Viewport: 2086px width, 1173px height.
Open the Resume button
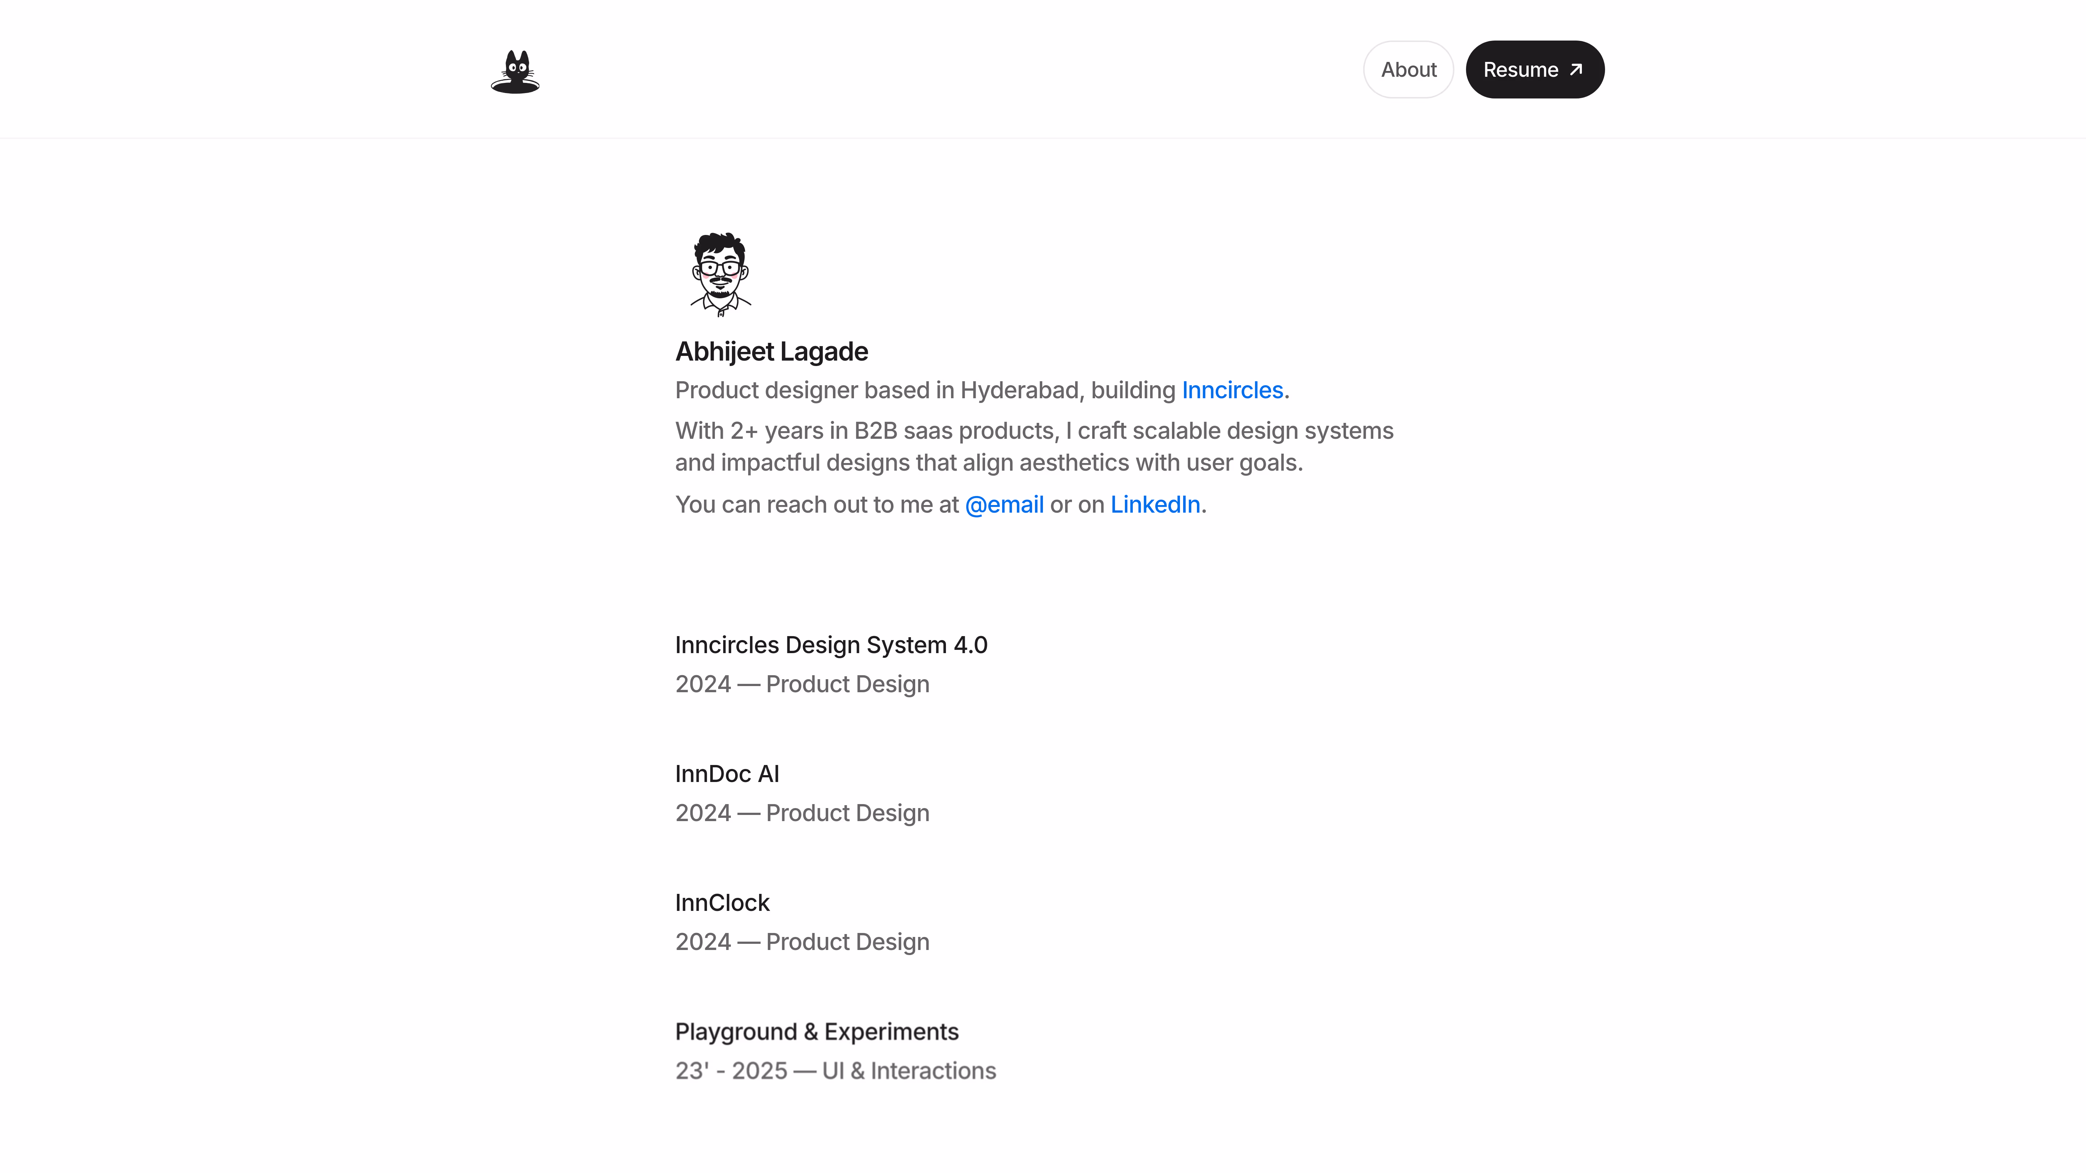(1520, 70)
